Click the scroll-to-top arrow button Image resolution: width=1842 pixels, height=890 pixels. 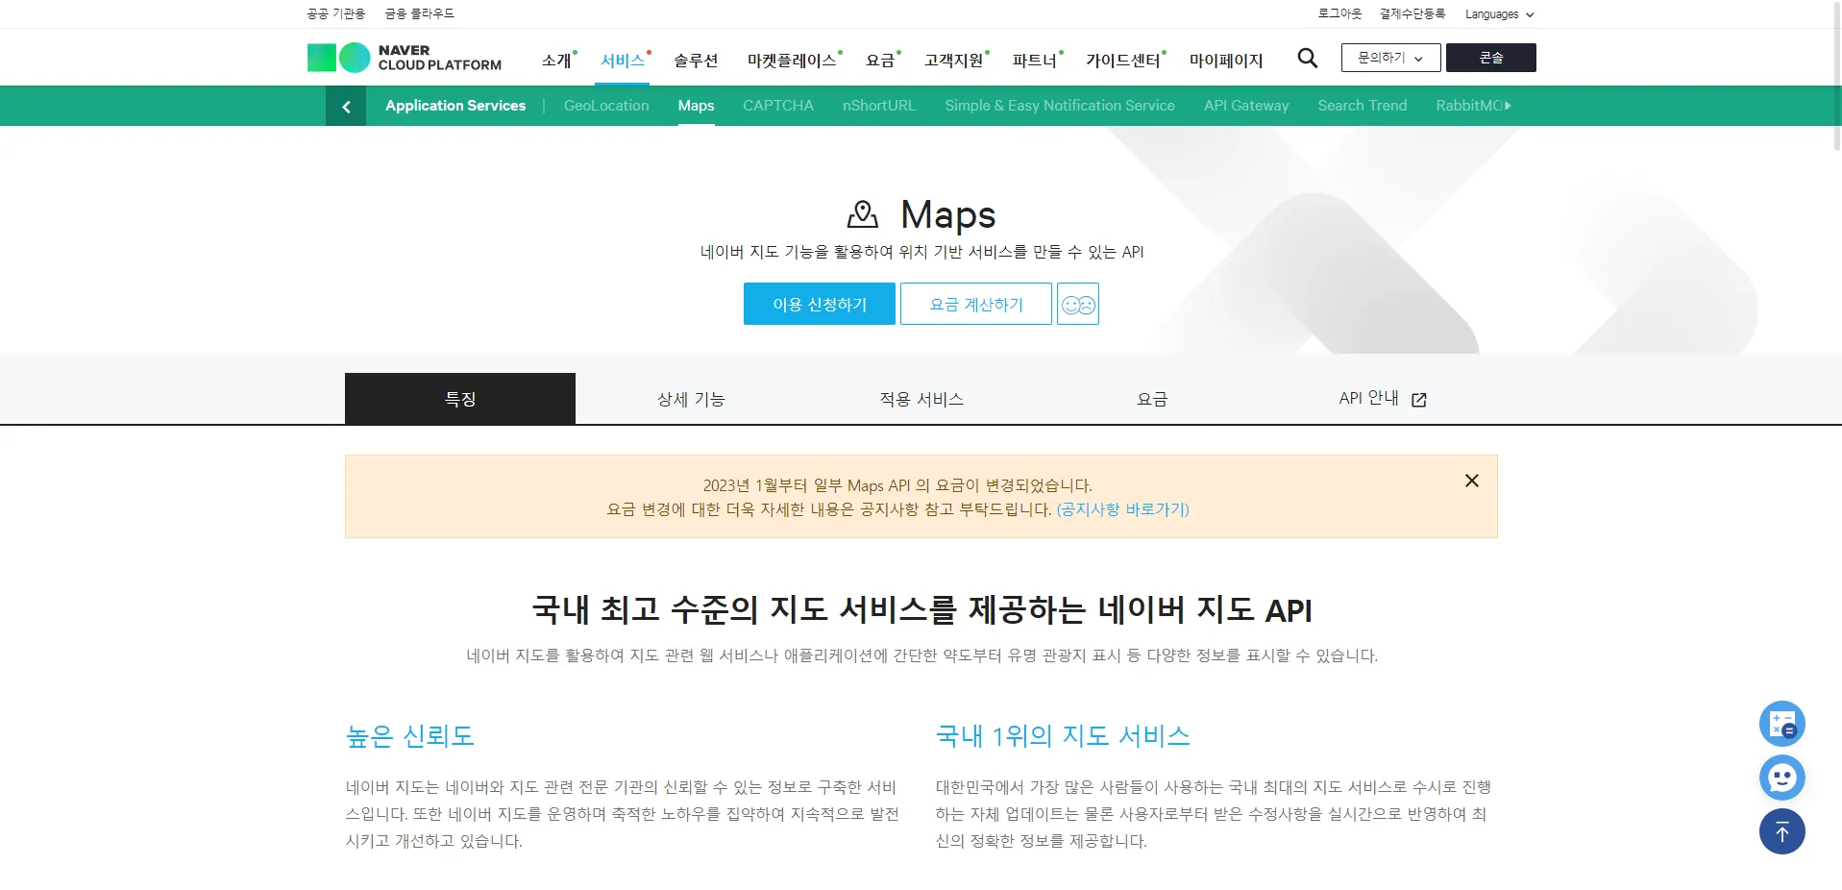tap(1781, 831)
